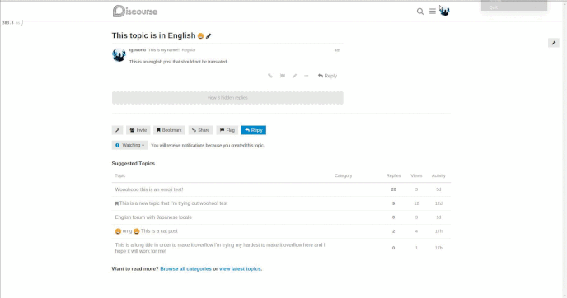Click the blue Reply button
Image resolution: width=567 pixels, height=298 pixels.
point(254,130)
